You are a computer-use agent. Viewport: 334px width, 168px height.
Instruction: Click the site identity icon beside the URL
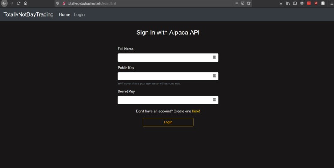(64, 3)
